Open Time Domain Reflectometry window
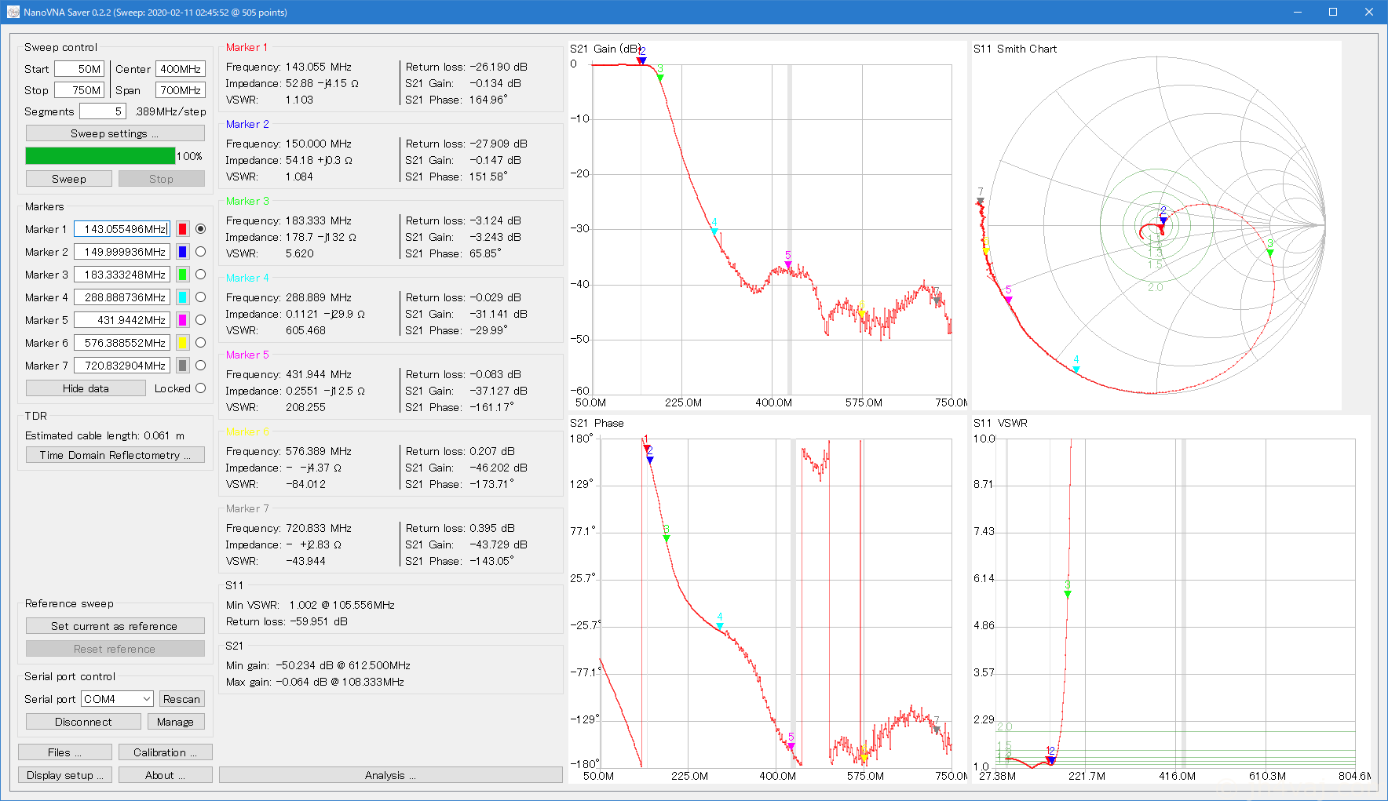 pyautogui.click(x=115, y=455)
